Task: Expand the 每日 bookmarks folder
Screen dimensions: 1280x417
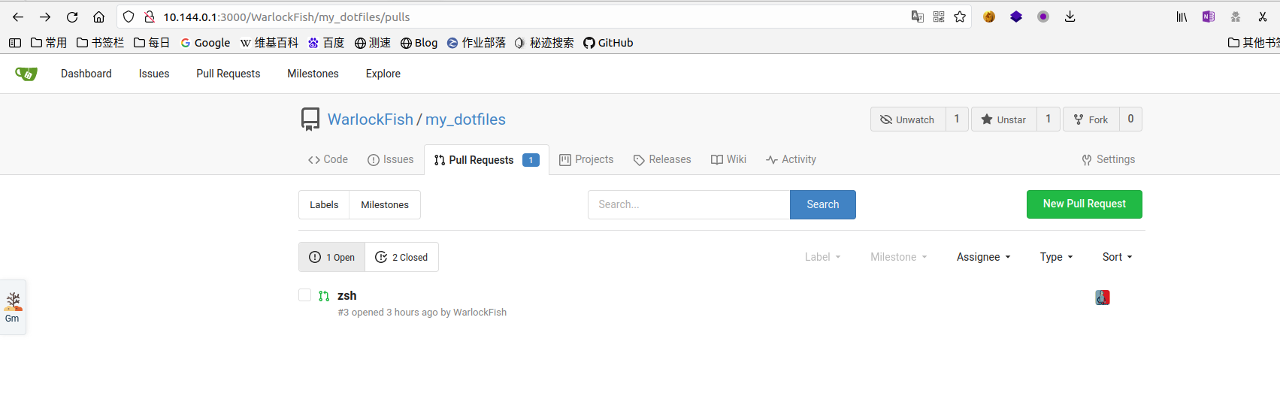Action: click(x=152, y=43)
